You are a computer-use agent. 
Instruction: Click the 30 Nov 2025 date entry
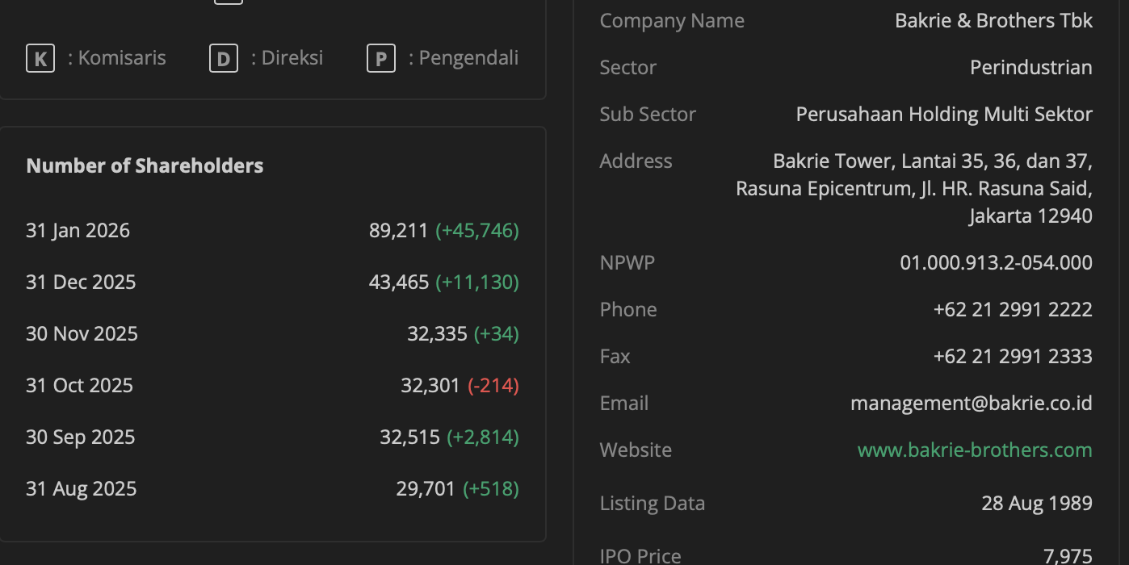click(x=82, y=334)
